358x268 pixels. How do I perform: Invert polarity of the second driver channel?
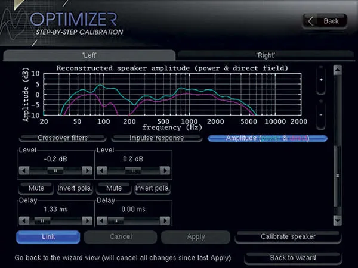pos(153,188)
